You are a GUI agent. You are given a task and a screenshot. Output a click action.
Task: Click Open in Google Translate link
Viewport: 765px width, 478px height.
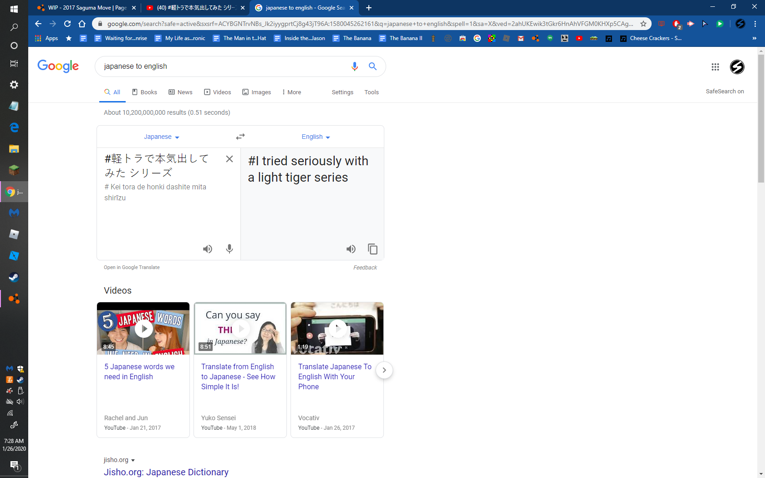click(132, 267)
